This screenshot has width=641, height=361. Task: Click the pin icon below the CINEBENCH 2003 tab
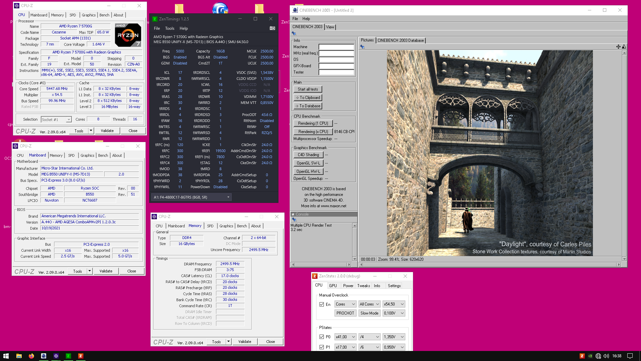(x=294, y=33)
